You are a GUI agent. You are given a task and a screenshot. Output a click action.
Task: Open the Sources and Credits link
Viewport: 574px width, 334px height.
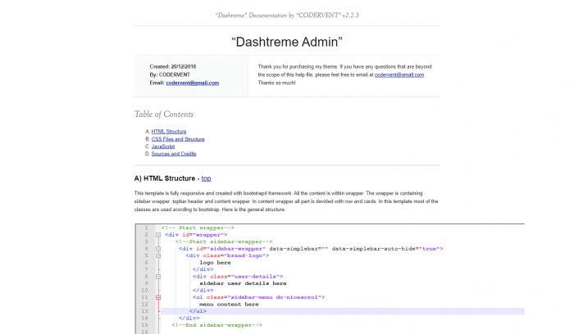pos(174,154)
